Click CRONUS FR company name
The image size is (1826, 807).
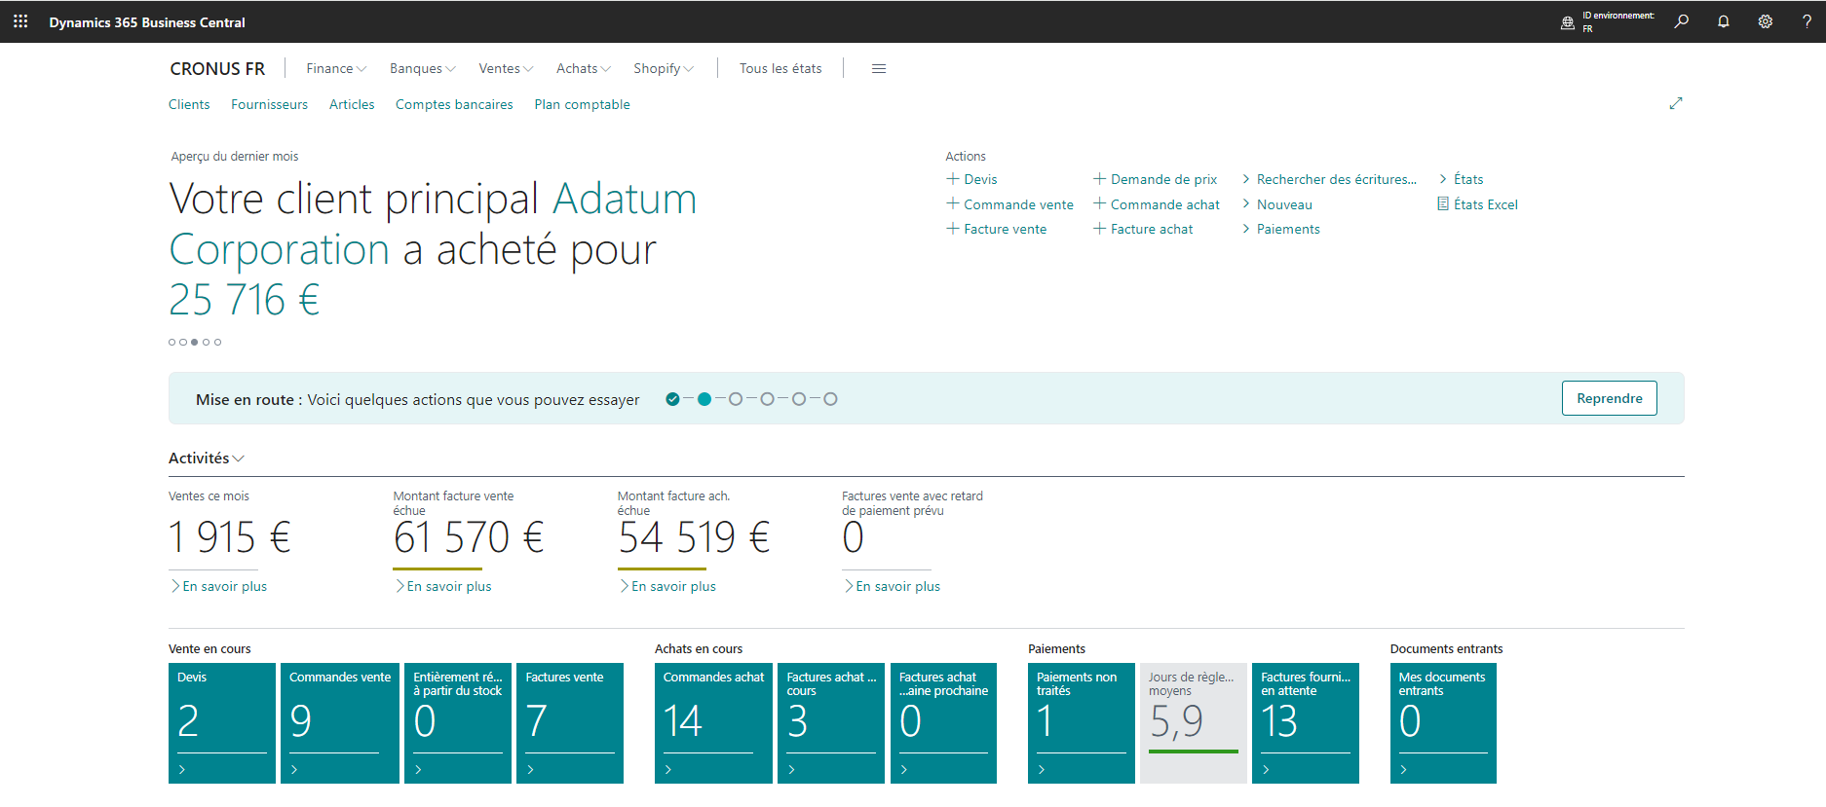[217, 69]
